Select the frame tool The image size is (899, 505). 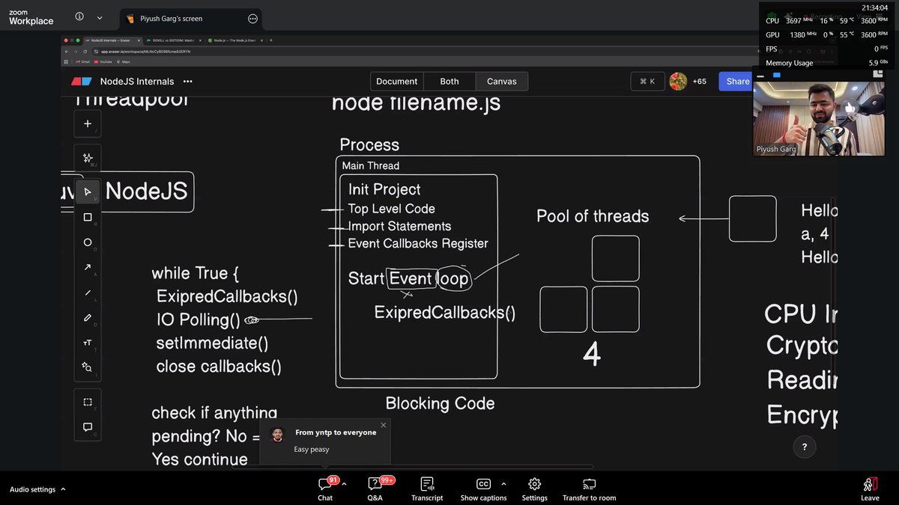[88, 402]
